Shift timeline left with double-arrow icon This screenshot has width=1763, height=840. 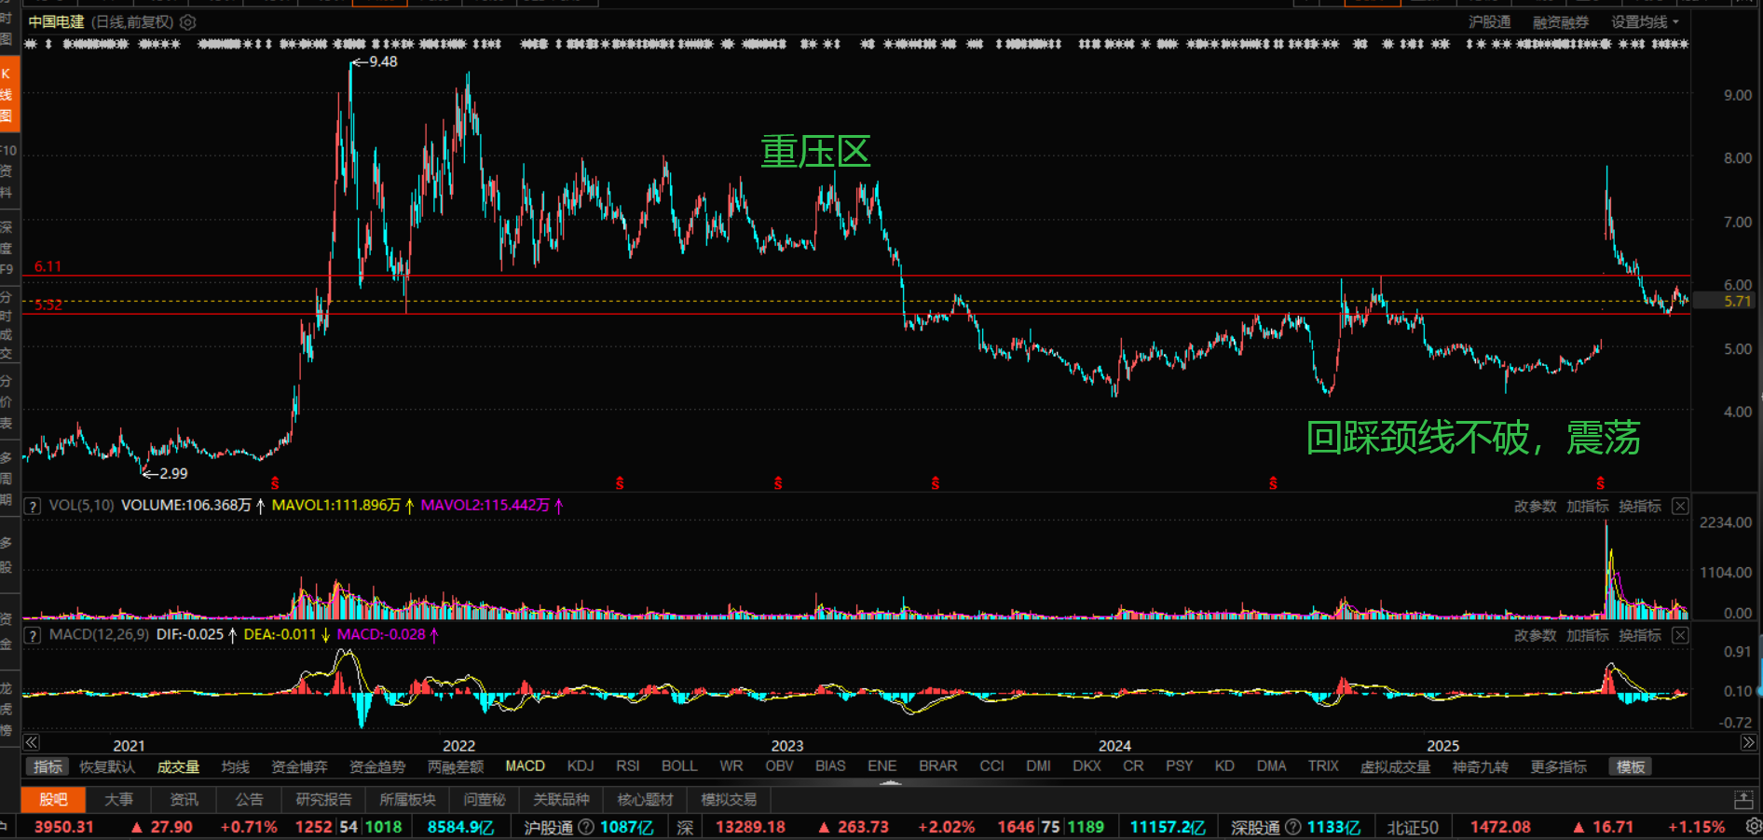click(32, 742)
